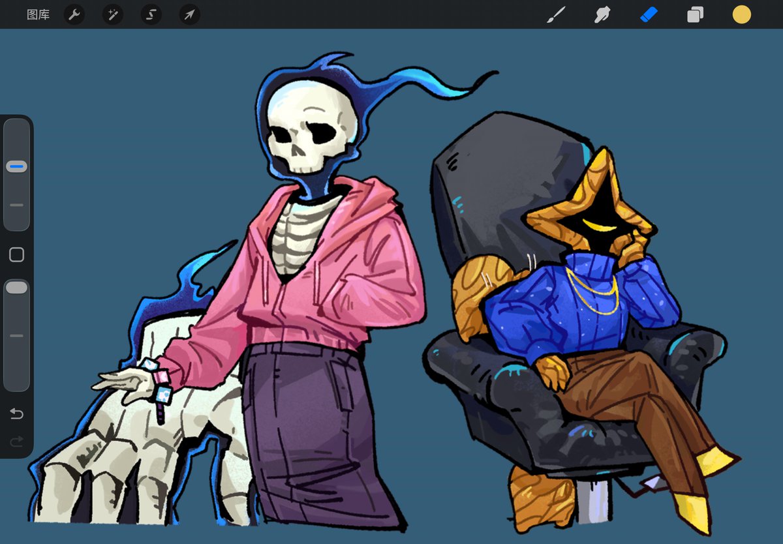Image resolution: width=783 pixels, height=544 pixels.
Task: Tap the square Modify button in sidebar
Action: pyautogui.click(x=17, y=255)
